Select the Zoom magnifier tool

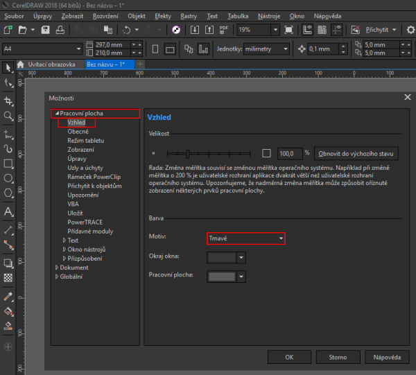pos(8,116)
